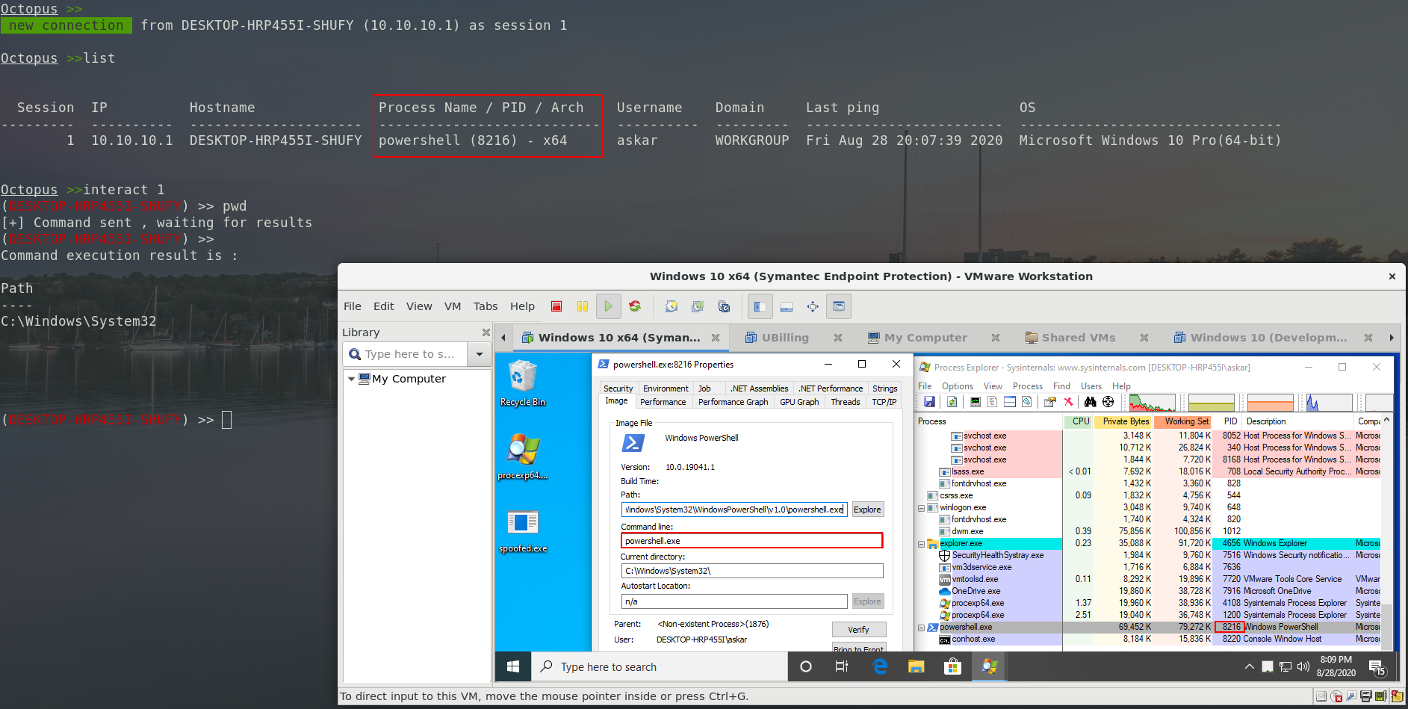Collapse the My Computer tree node
This screenshot has width=1408, height=709.
tap(352, 379)
